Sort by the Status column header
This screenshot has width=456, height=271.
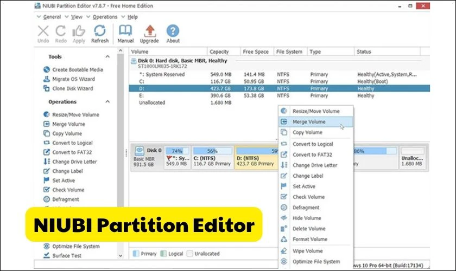click(x=387, y=51)
